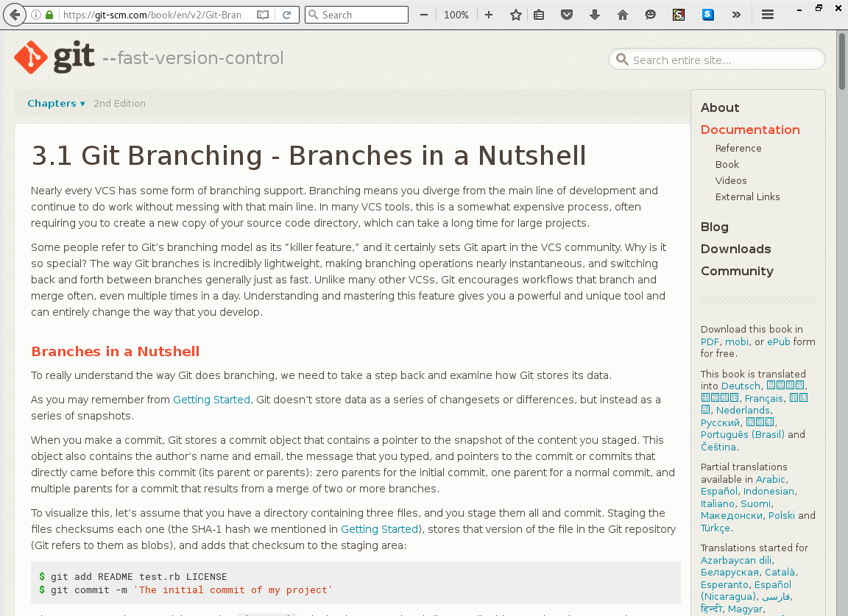
Task: Click the blue S extension icon
Action: (707, 15)
